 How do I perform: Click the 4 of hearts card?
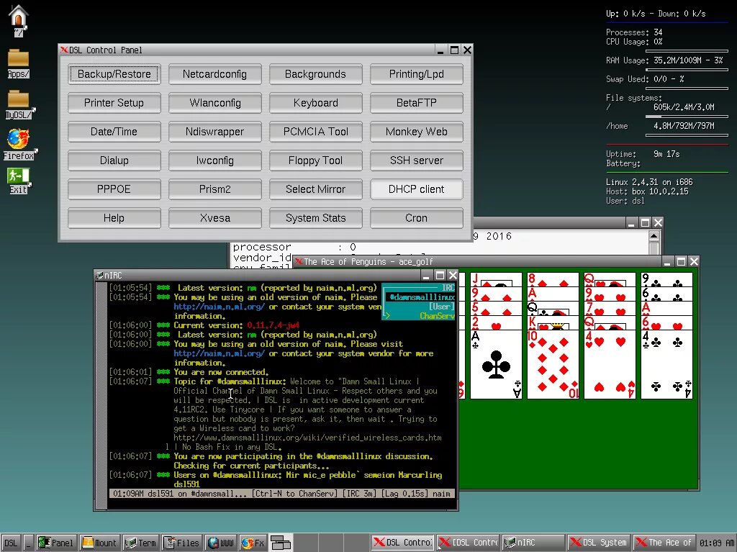tap(610, 364)
